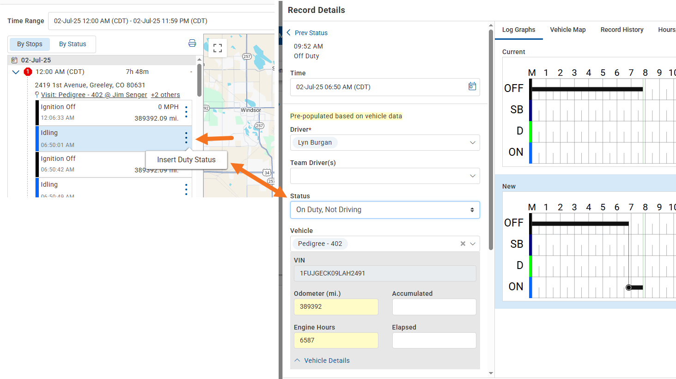Image resolution: width=676 pixels, height=379 pixels.
Task: Expand the map to fullscreen
Action: click(218, 48)
